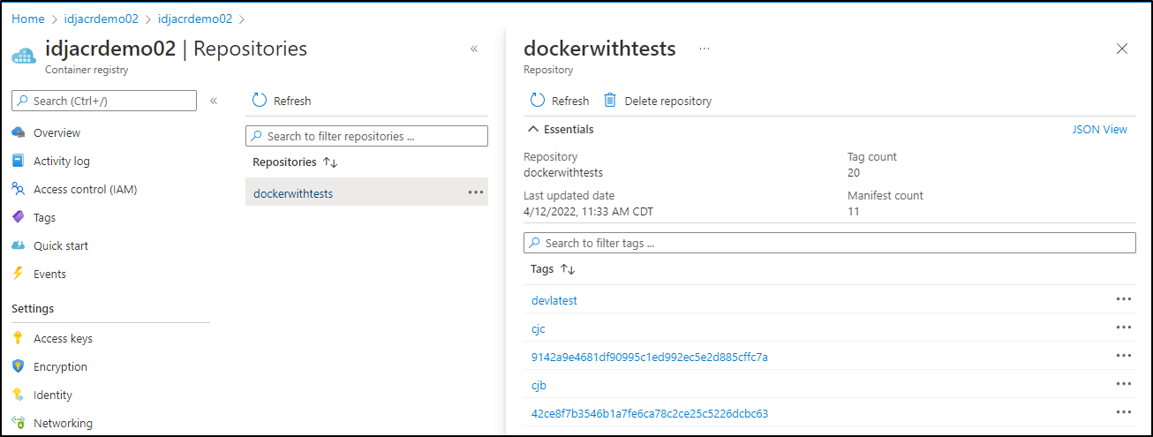1153x437 pixels.
Task: Click the Access keys key icon
Action: click(x=18, y=338)
